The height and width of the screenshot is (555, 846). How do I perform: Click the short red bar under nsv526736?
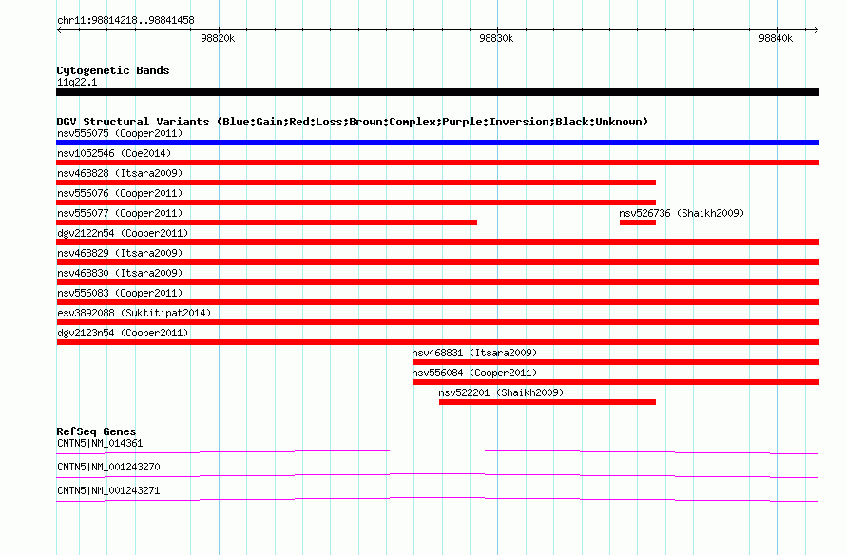pos(638,222)
